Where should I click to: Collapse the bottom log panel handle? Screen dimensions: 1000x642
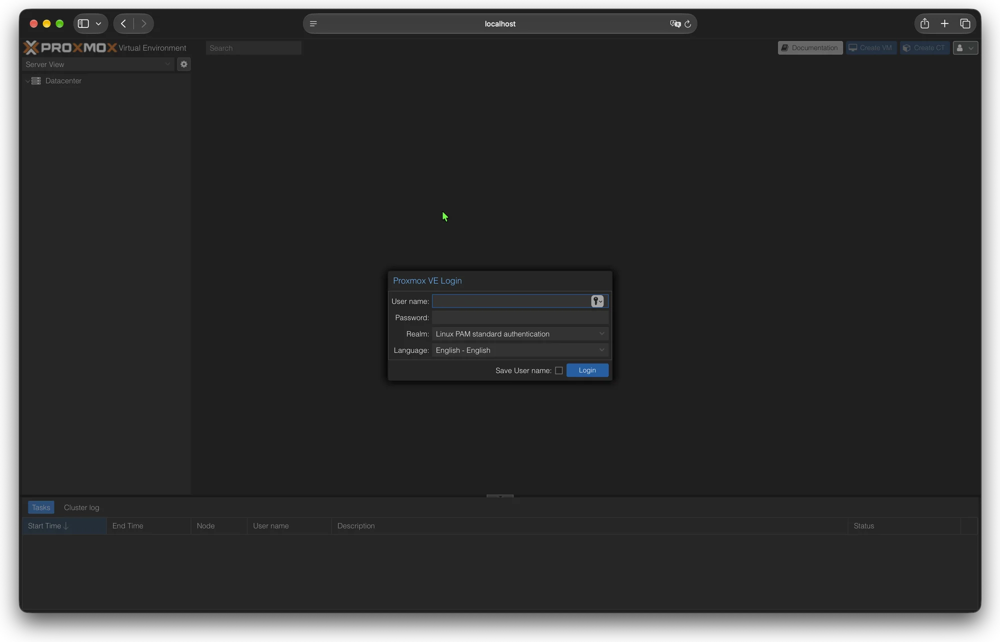(500, 495)
